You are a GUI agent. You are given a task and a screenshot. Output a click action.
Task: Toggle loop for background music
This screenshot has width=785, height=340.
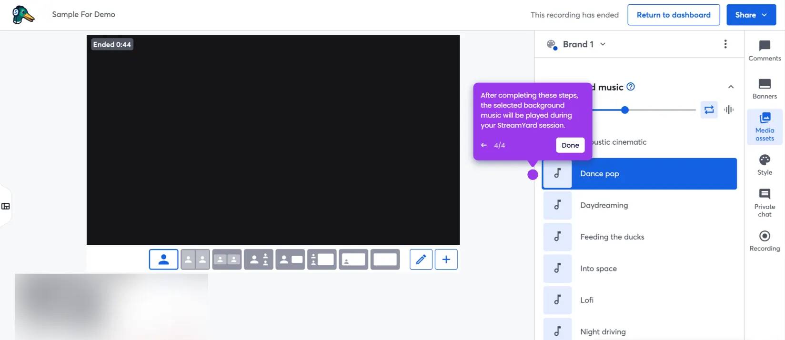(709, 110)
